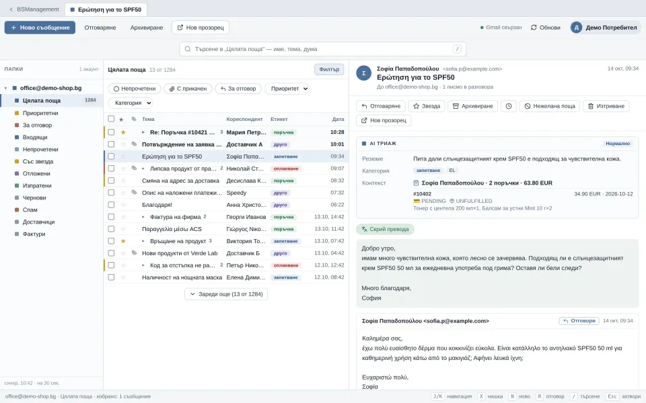Click attachment icon on Липсва продукт row
The width and height of the screenshot is (646, 403).
coord(134,168)
